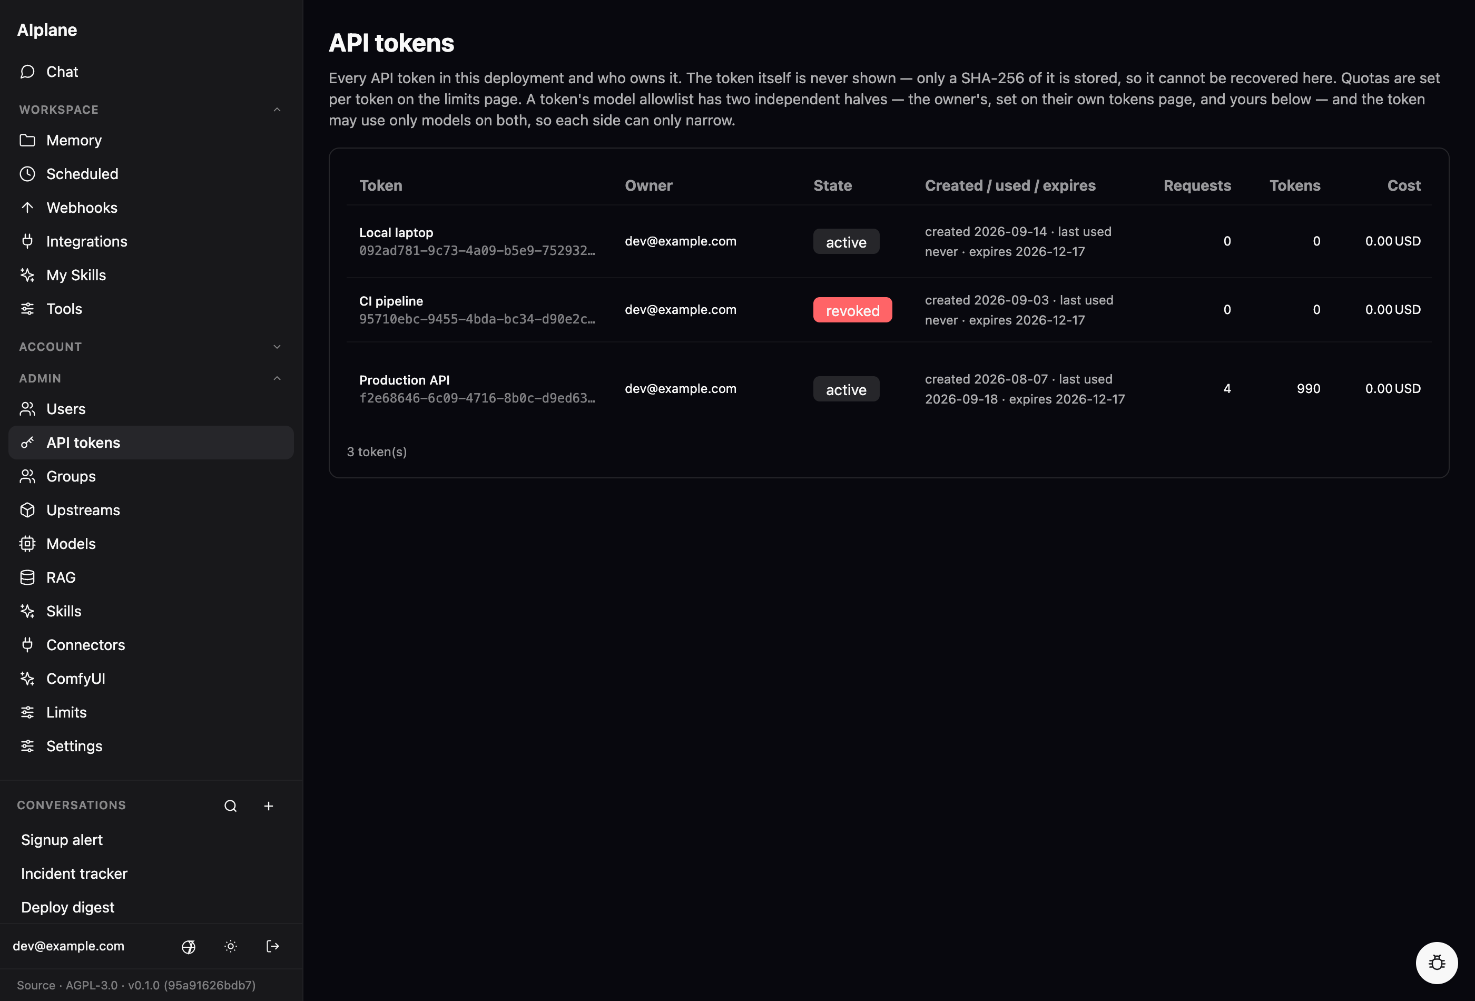1475x1001 pixels.
Task: Click the Integrations plug icon
Action: [27, 241]
